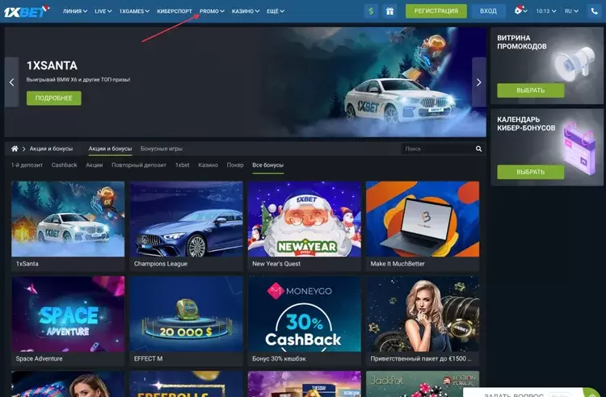Click the search magnifier icon
606x397 pixels.
pyautogui.click(x=478, y=148)
